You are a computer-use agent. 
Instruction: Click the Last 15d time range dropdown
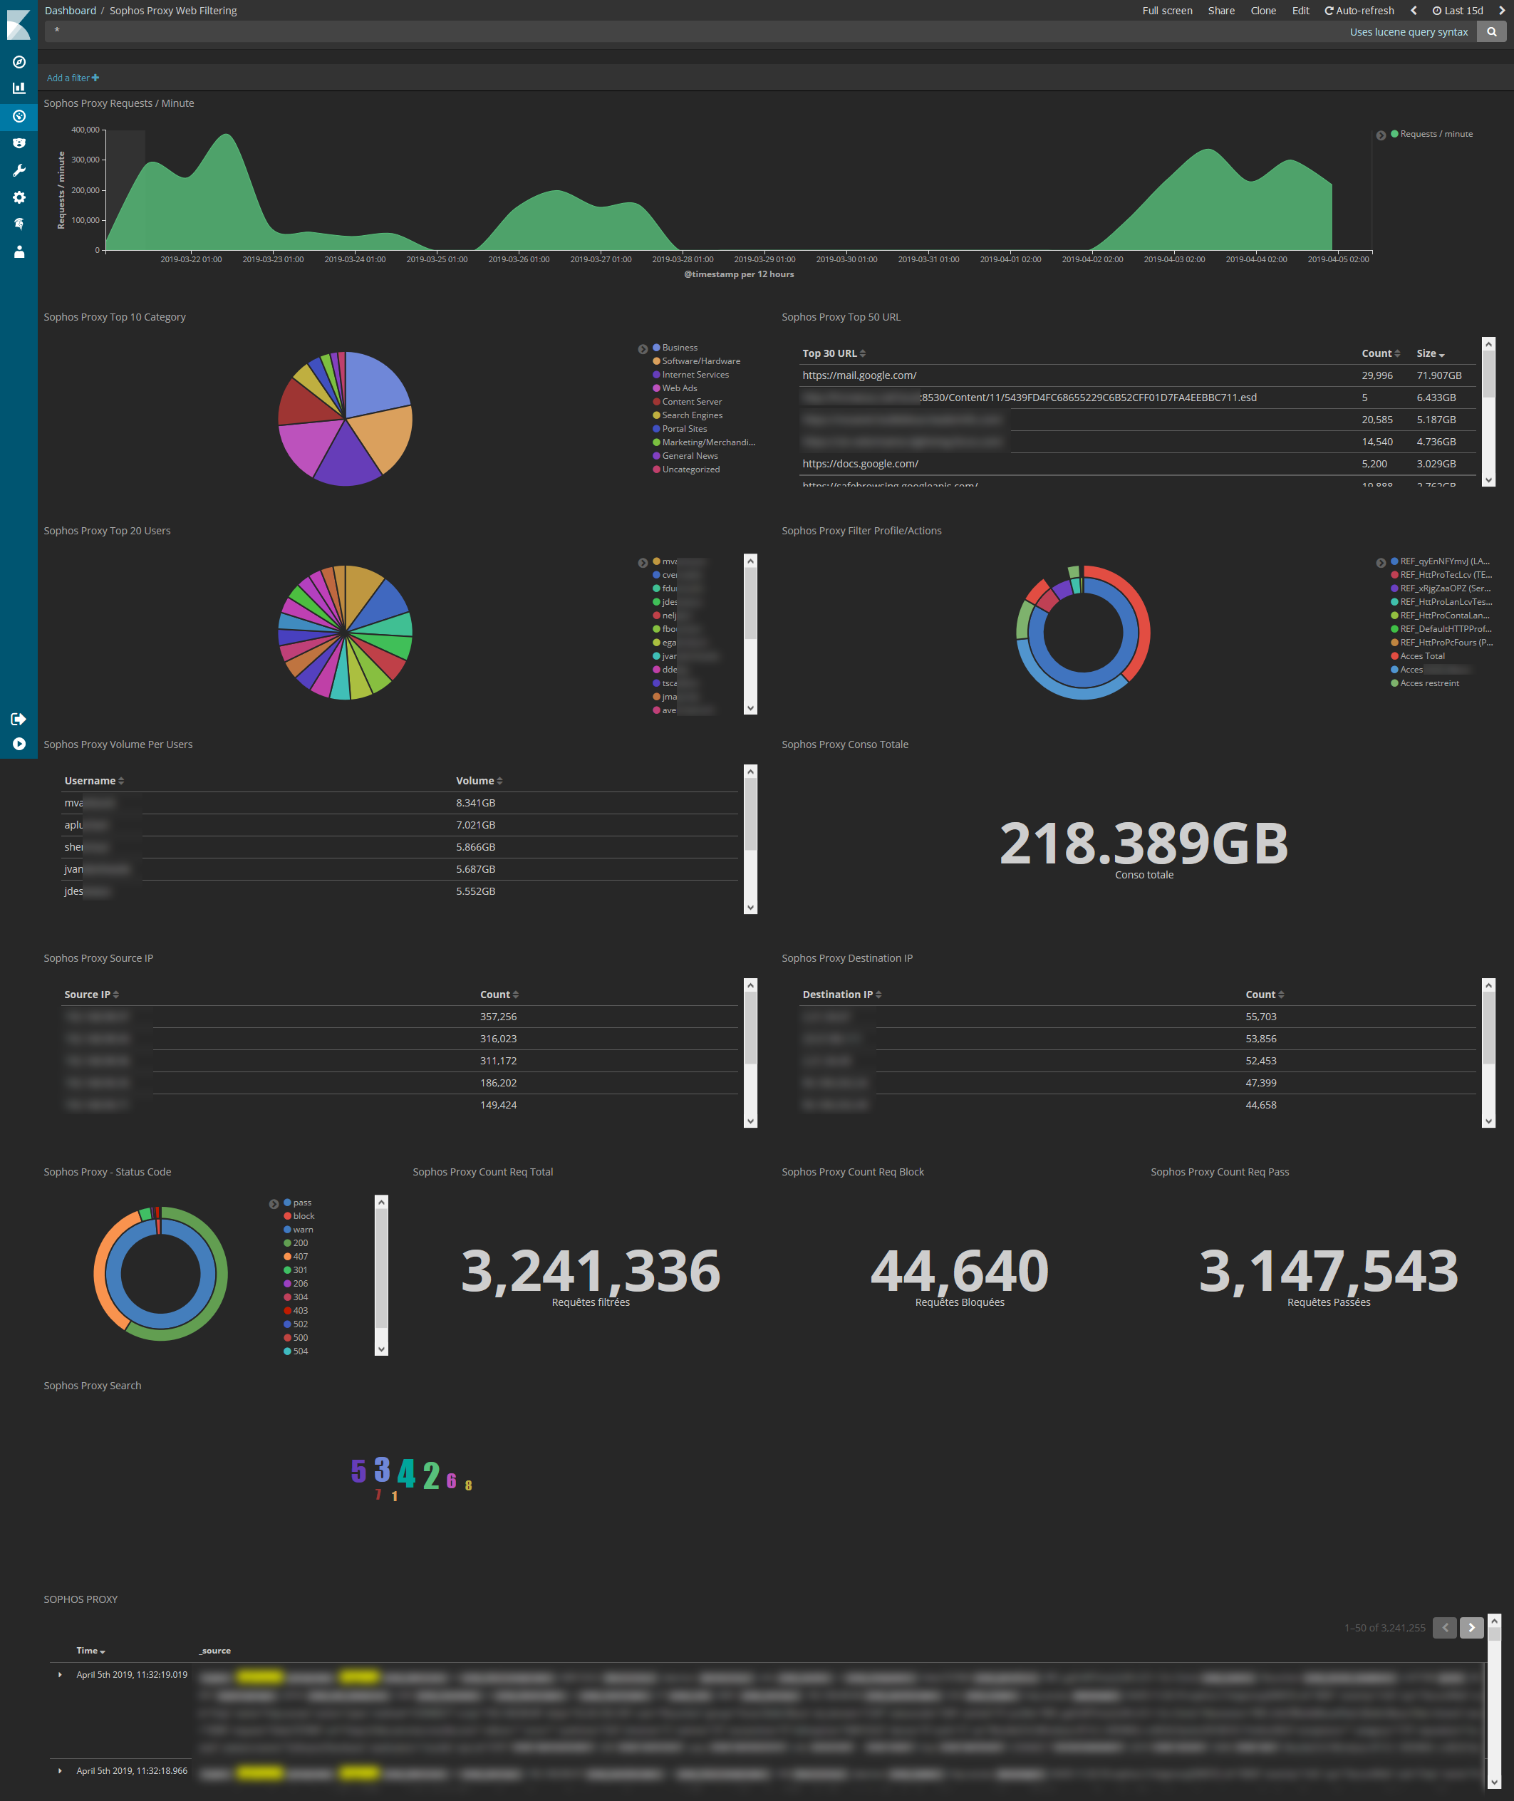pyautogui.click(x=1456, y=11)
